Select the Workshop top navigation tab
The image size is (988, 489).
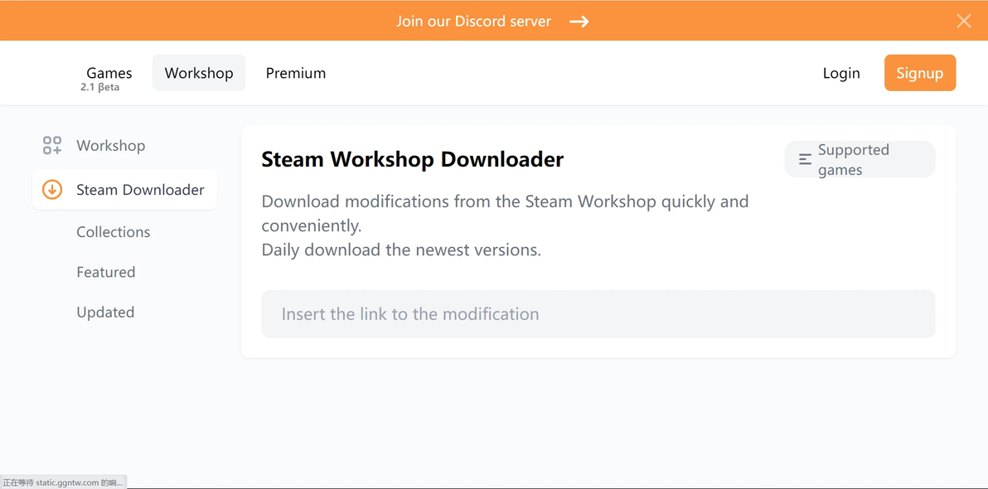click(199, 73)
